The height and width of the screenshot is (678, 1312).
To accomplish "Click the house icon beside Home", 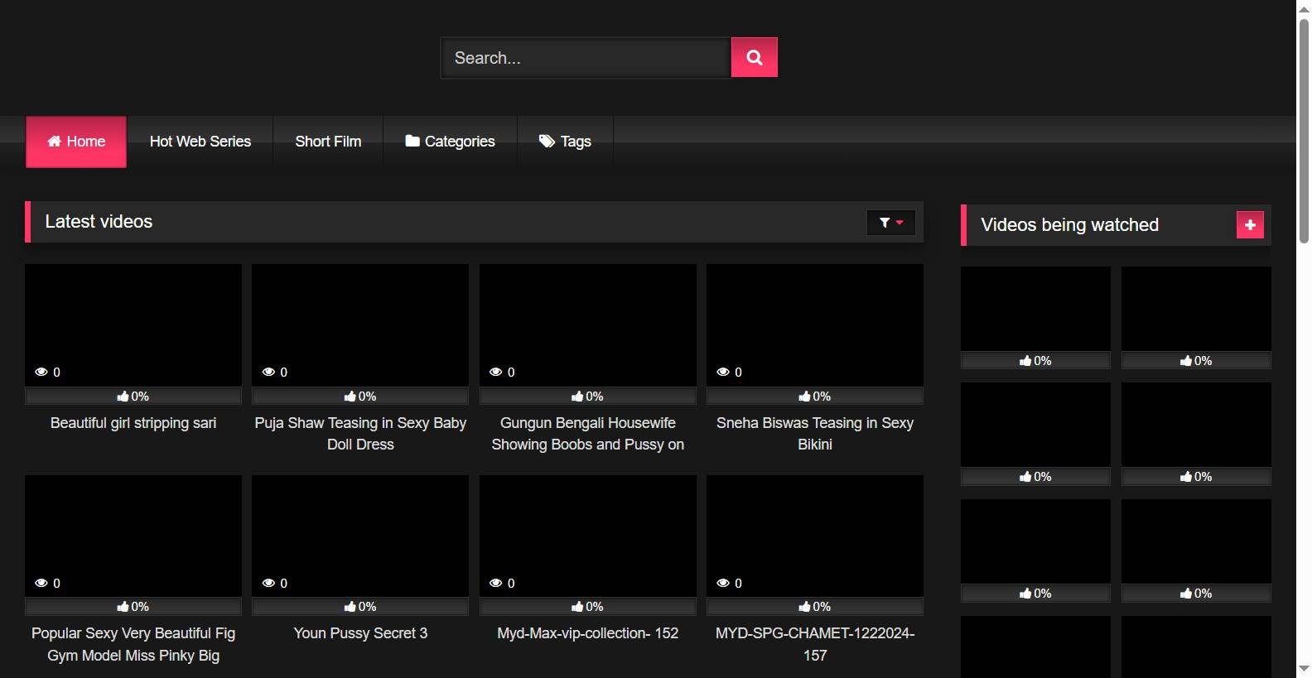I will [54, 142].
